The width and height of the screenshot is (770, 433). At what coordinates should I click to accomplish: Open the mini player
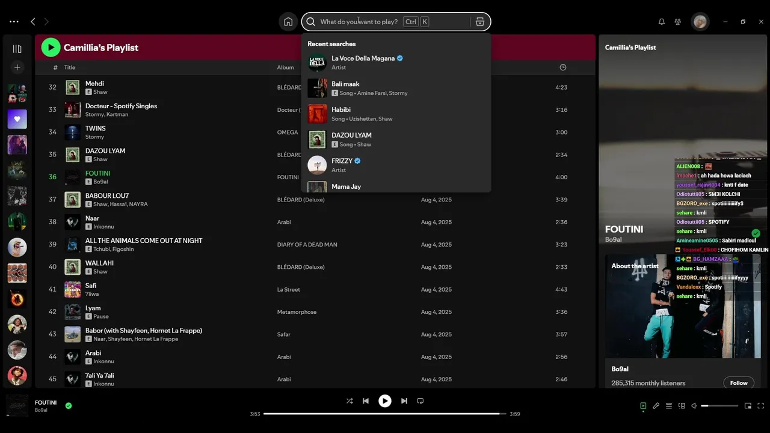(748, 406)
